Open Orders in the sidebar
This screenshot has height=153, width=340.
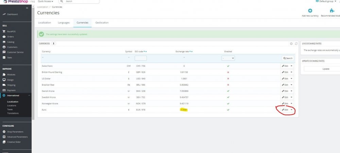10,37
